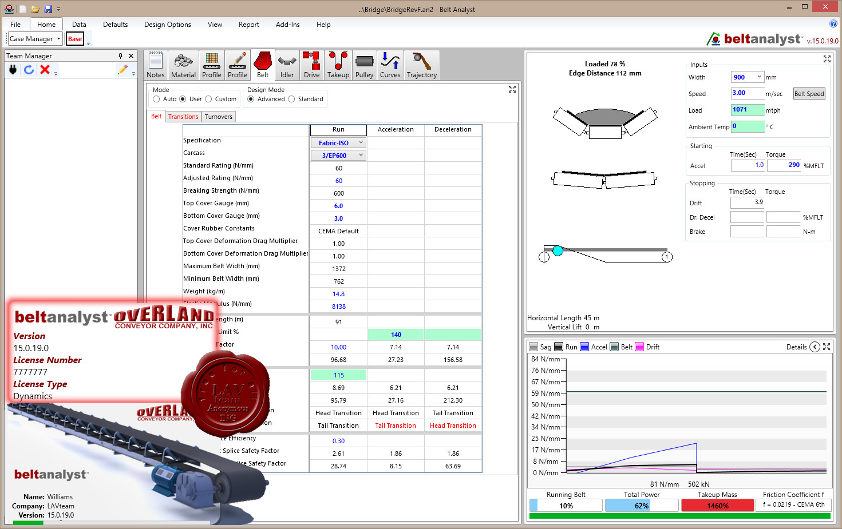Maximize the belt table panel
The height and width of the screenshot is (529, 842).
click(x=512, y=89)
